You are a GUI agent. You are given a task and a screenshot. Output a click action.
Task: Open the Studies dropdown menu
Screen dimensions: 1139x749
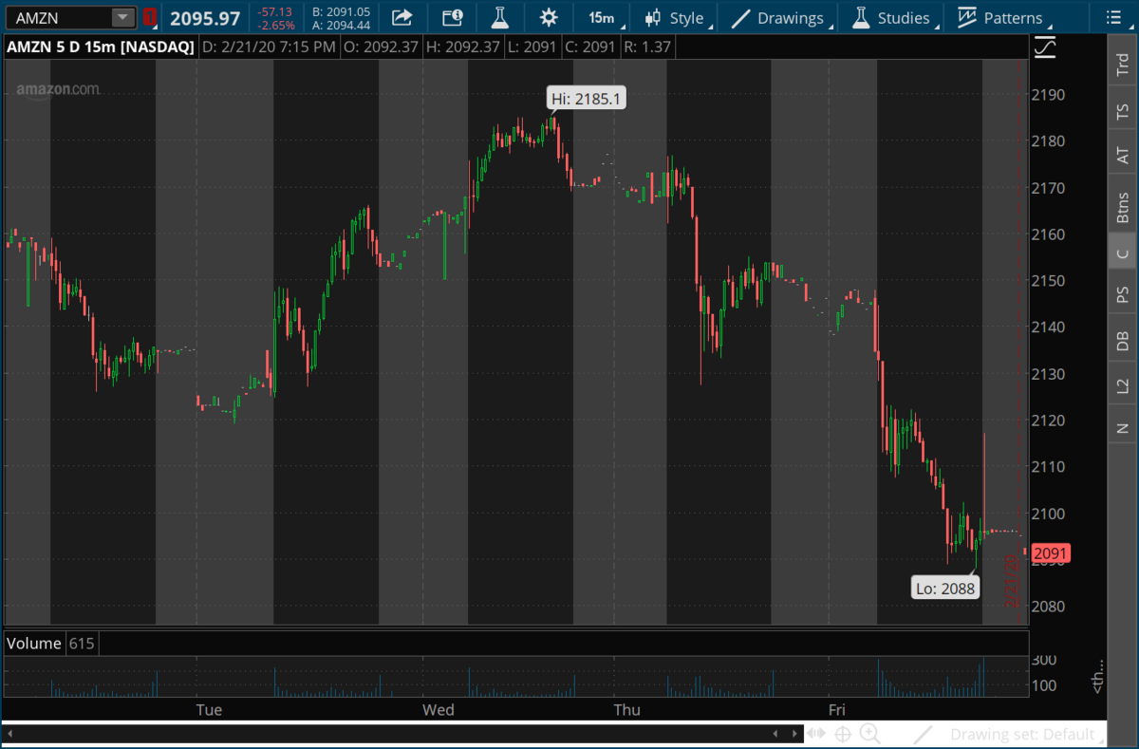click(x=893, y=17)
